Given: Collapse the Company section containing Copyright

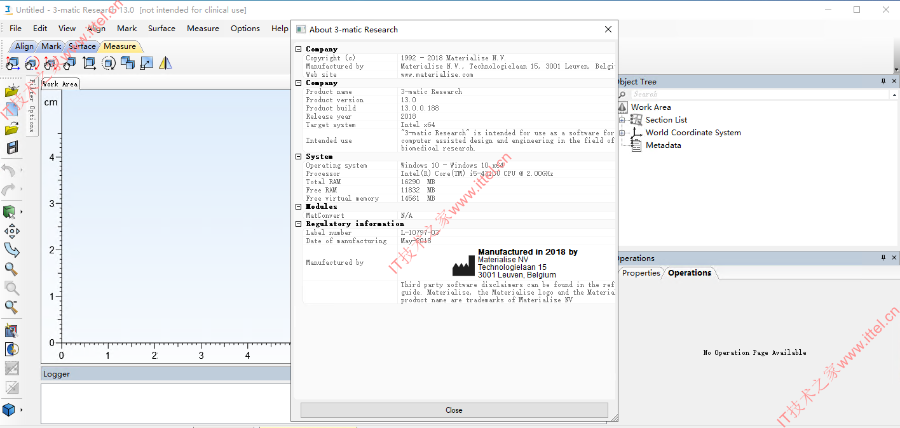Looking at the screenshot, I should click(299, 49).
